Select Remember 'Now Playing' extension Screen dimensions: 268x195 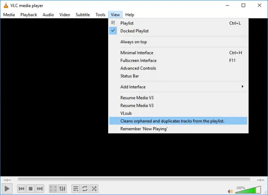click(x=178, y=129)
